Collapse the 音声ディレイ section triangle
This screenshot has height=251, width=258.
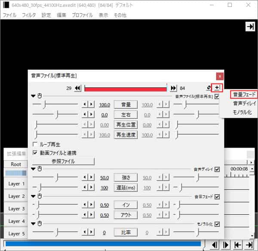point(34,169)
